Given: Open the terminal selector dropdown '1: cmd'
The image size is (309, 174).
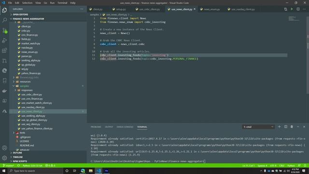Looking at the screenshot, I should tap(258, 127).
